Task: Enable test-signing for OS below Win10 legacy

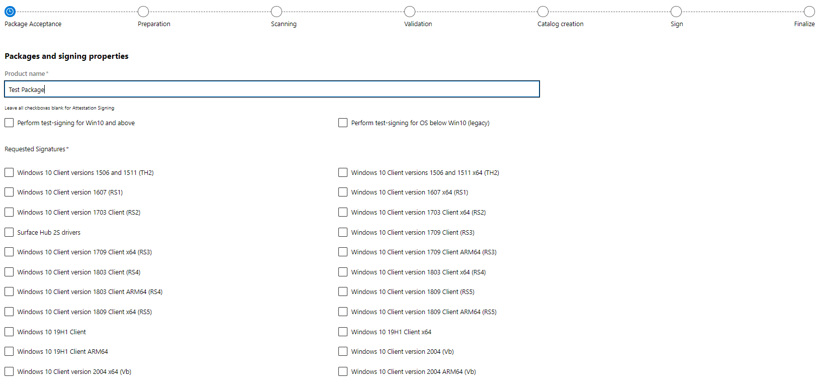Action: [342, 123]
